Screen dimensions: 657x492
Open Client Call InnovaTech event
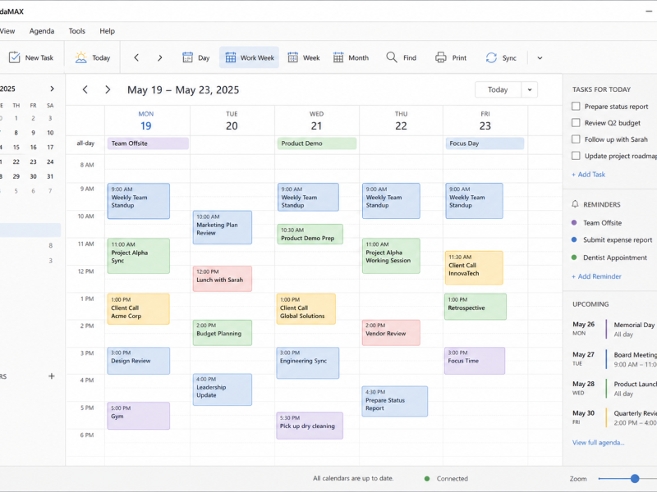pos(474,268)
